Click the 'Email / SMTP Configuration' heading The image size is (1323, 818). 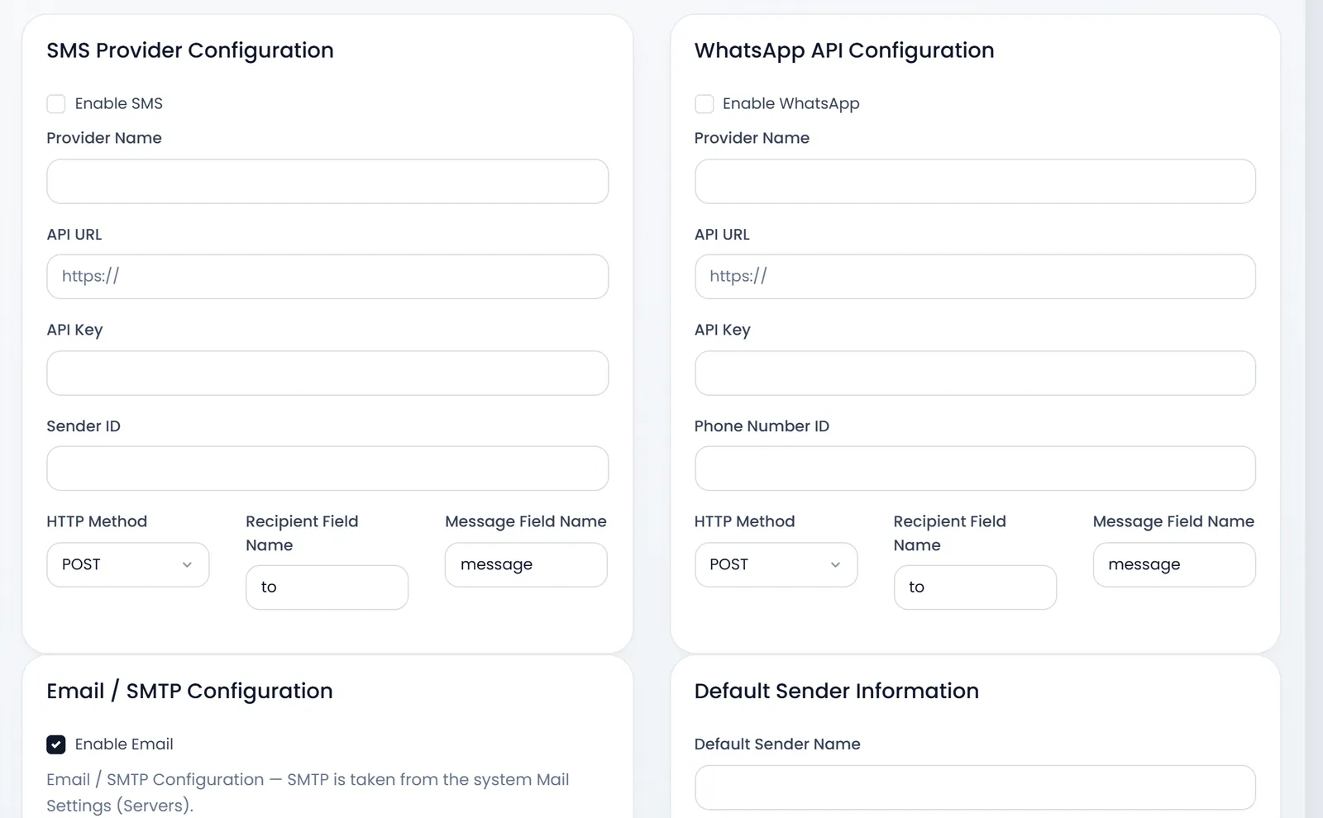pos(190,691)
